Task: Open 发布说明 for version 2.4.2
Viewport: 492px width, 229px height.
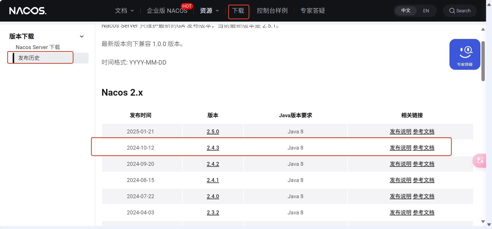Action: pos(400,164)
